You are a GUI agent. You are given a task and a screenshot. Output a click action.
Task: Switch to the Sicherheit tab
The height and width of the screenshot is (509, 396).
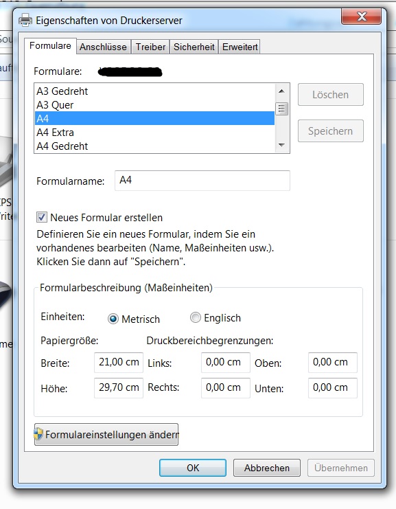pyautogui.click(x=194, y=47)
